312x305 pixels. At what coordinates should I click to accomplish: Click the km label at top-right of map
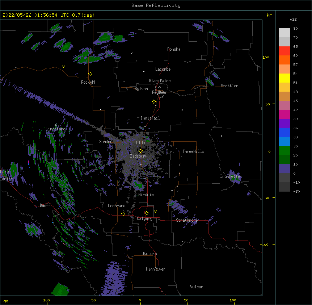[x=269, y=15]
